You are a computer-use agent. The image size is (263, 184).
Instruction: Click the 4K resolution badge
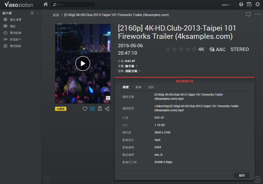[201, 50]
